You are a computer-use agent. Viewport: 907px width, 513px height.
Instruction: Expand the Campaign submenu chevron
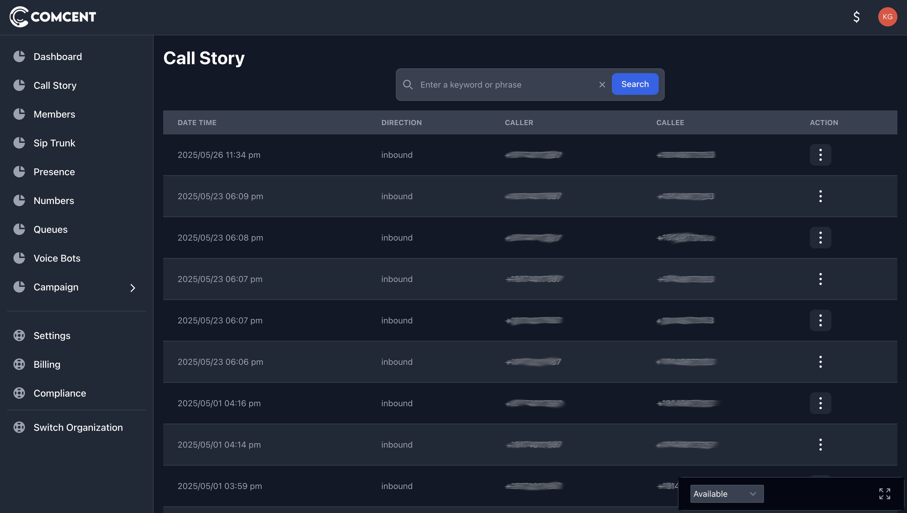pyautogui.click(x=133, y=288)
